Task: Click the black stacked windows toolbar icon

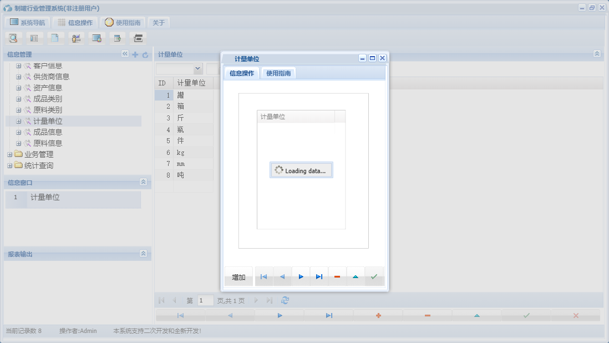Action: coord(138,38)
